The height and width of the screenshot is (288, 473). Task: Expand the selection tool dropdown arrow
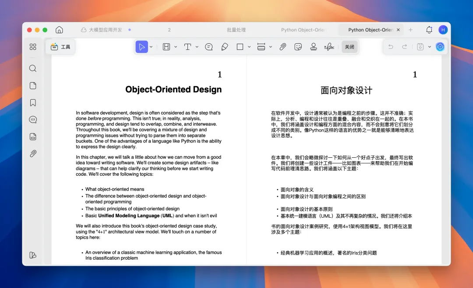(x=151, y=47)
